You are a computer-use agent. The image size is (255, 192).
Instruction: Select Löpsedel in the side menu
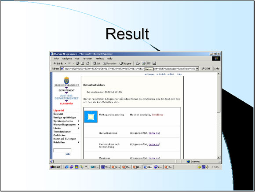coord(59,111)
